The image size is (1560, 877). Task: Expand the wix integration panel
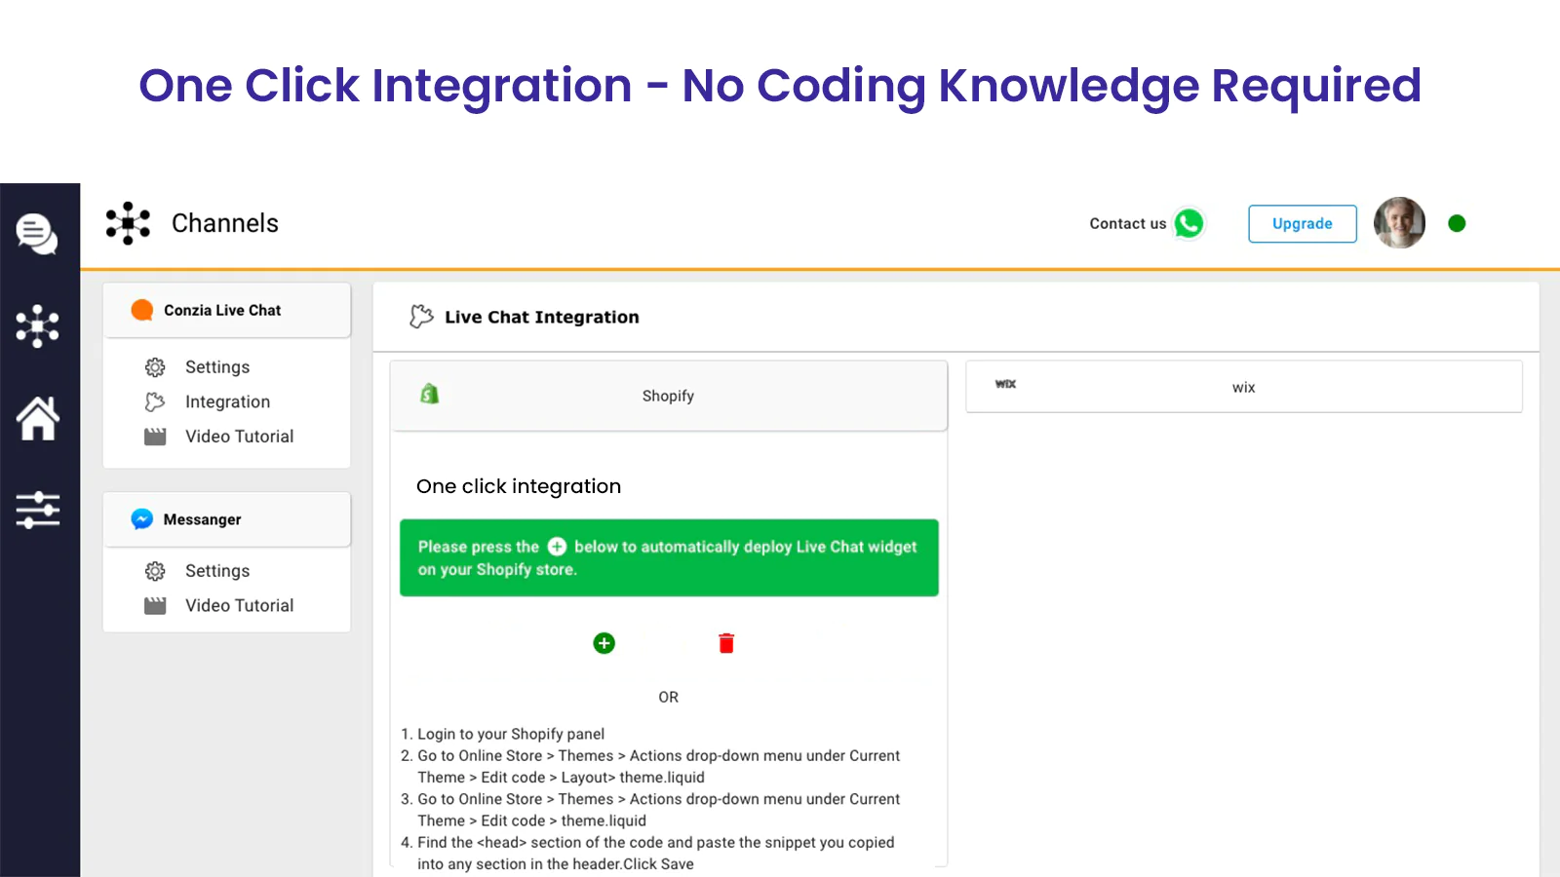point(1243,387)
